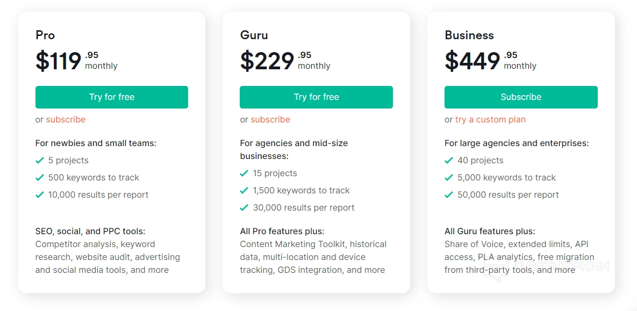The width and height of the screenshot is (637, 311).
Task: Click checkmark beside 5,000 keywords to track
Action: click(x=449, y=178)
